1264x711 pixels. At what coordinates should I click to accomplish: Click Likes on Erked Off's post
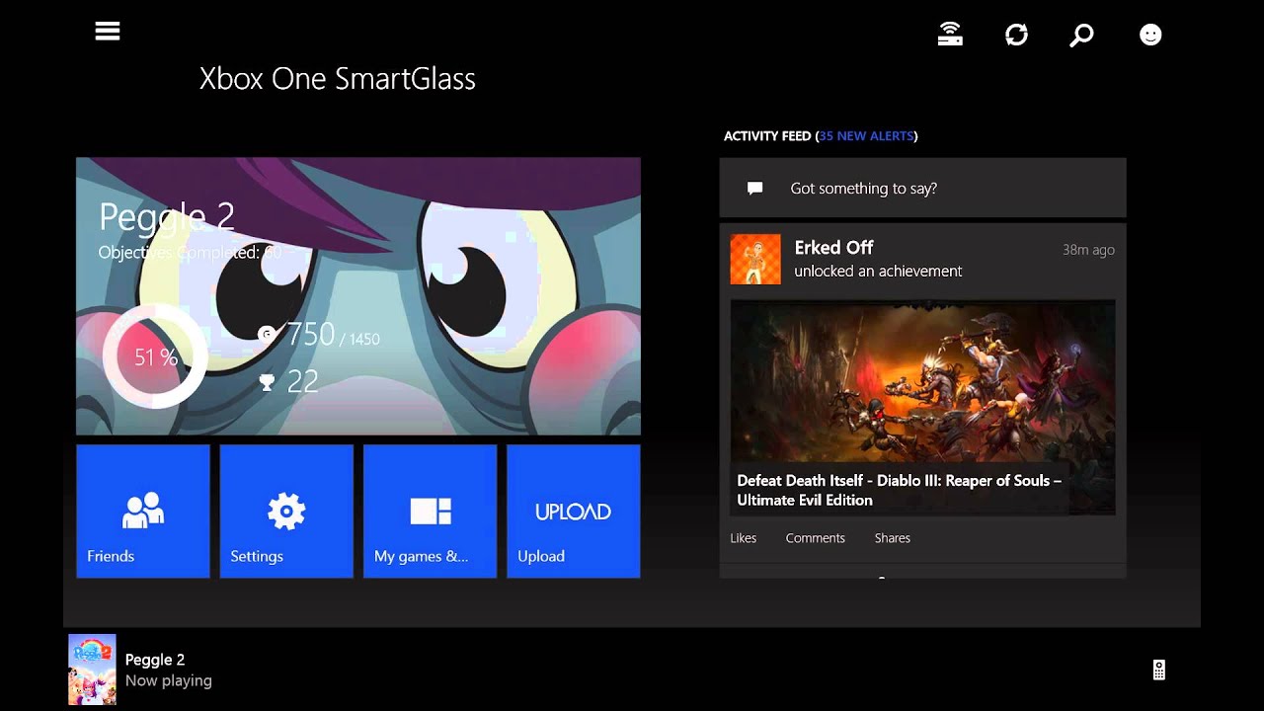click(743, 538)
